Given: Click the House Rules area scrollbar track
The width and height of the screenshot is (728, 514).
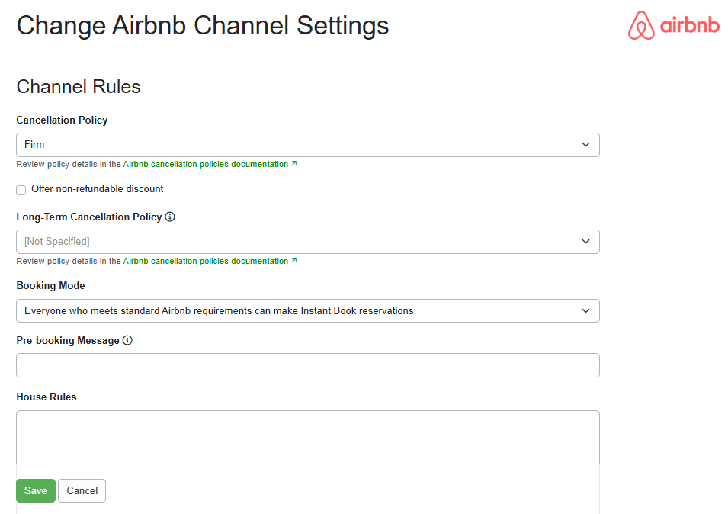Looking at the screenshot, I should [599, 488].
